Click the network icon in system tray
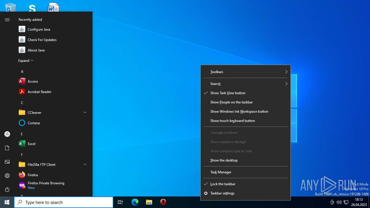370x208 pixels. coord(346,202)
